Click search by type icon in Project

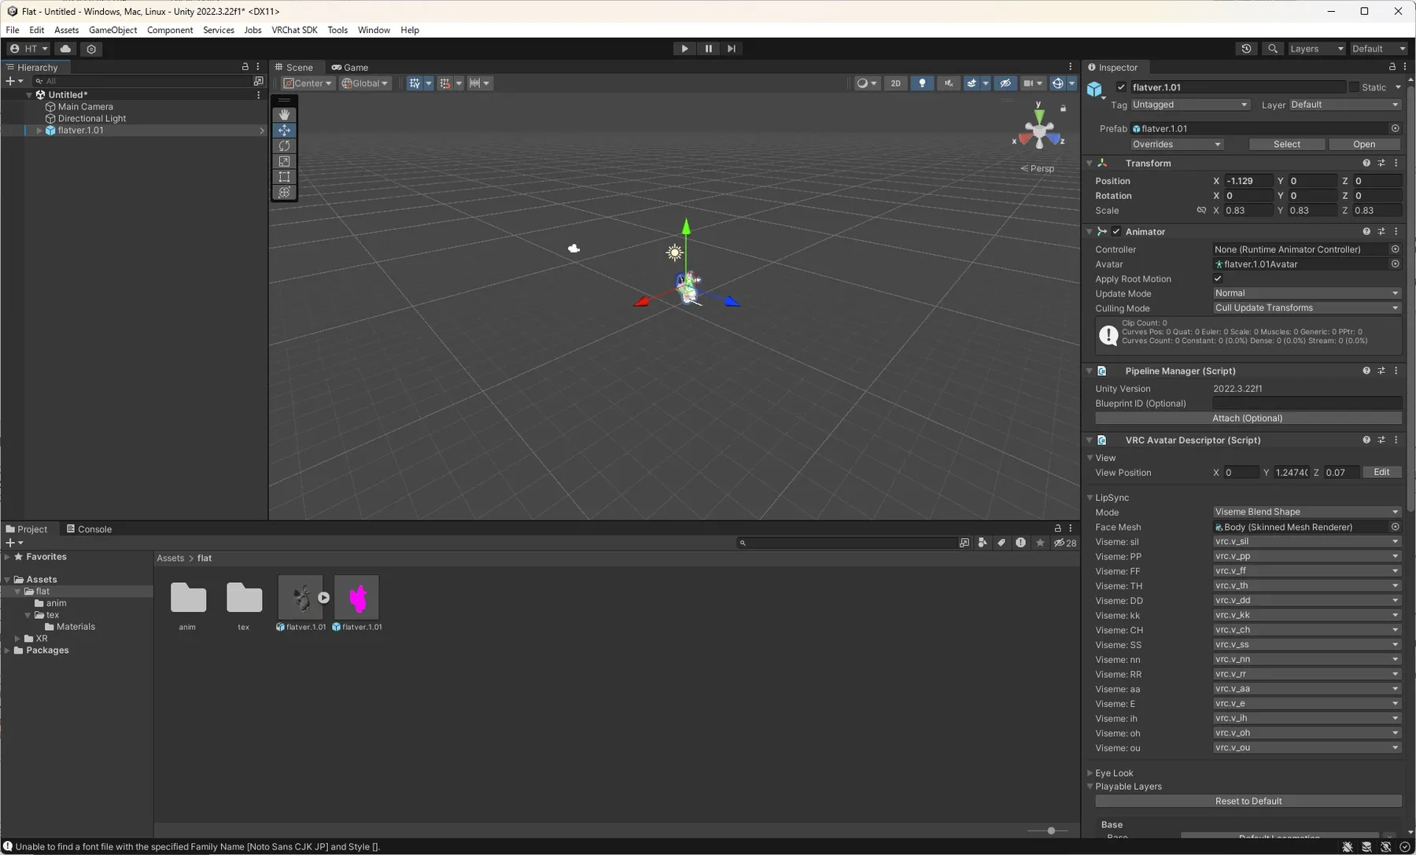coord(983,543)
